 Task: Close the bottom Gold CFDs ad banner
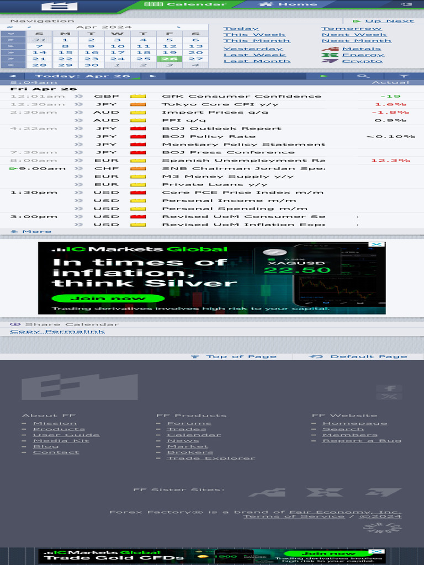pos(377,551)
